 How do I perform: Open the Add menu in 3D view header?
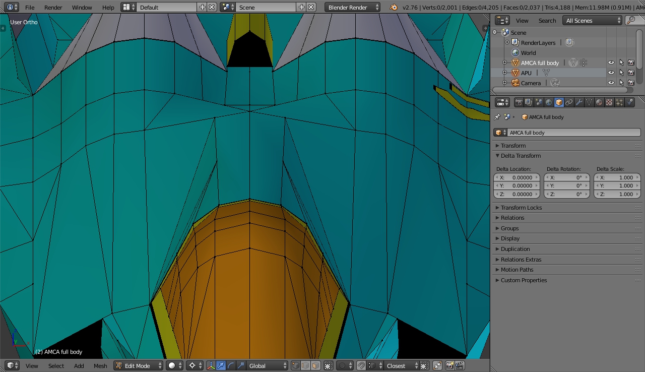pos(79,365)
